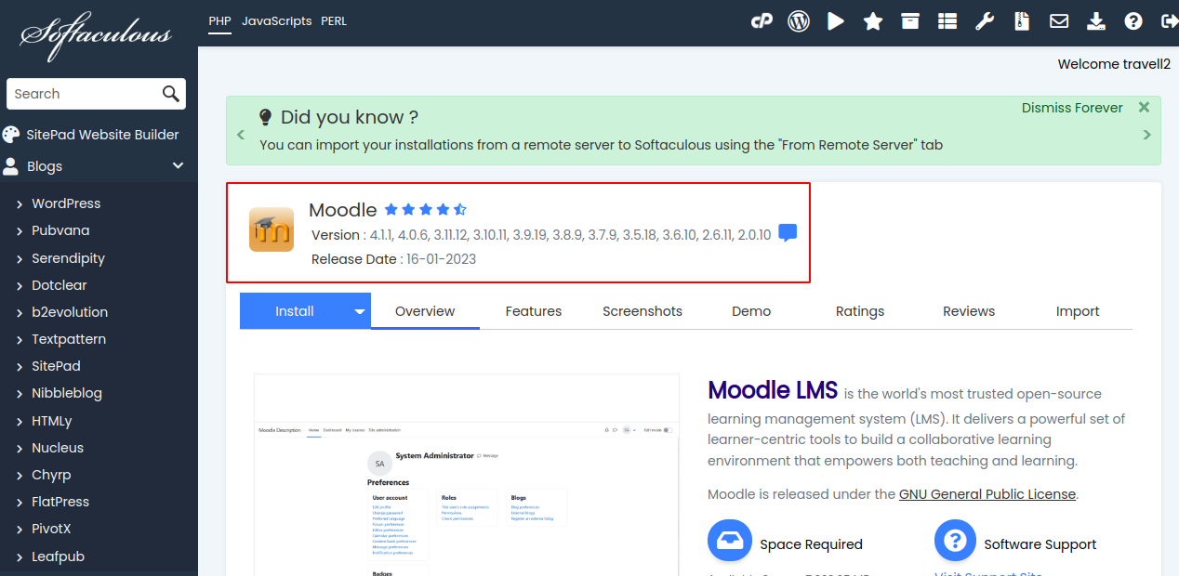Image resolution: width=1179 pixels, height=576 pixels.
Task: Show next tip with right arrow
Action: (x=1146, y=135)
